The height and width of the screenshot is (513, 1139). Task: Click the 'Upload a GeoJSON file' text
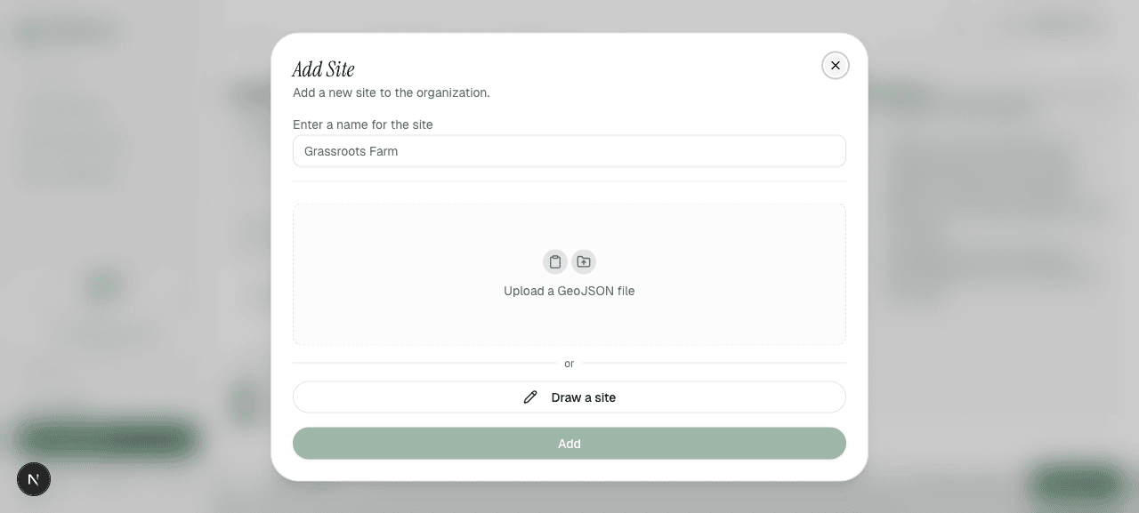[569, 291]
